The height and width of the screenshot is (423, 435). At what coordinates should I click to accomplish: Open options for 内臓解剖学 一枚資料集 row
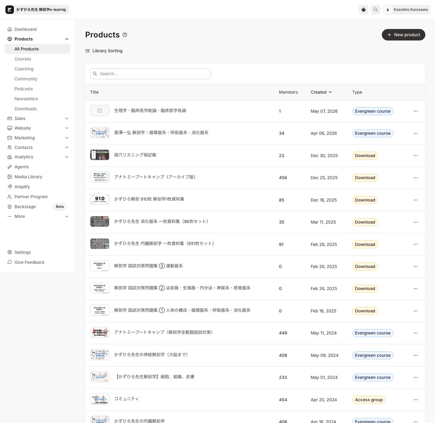416,244
